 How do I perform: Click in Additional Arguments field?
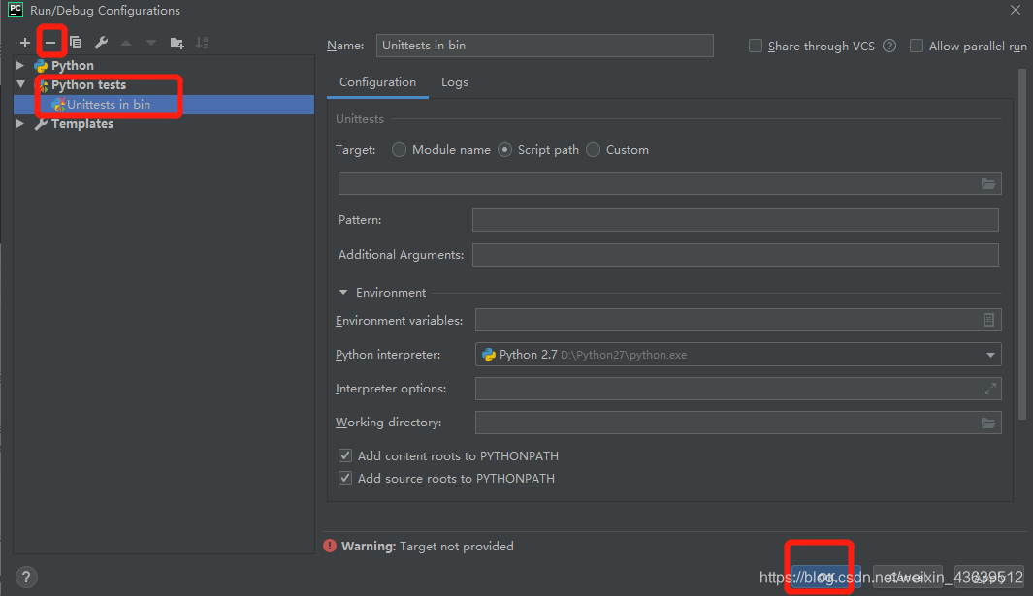[x=735, y=255]
